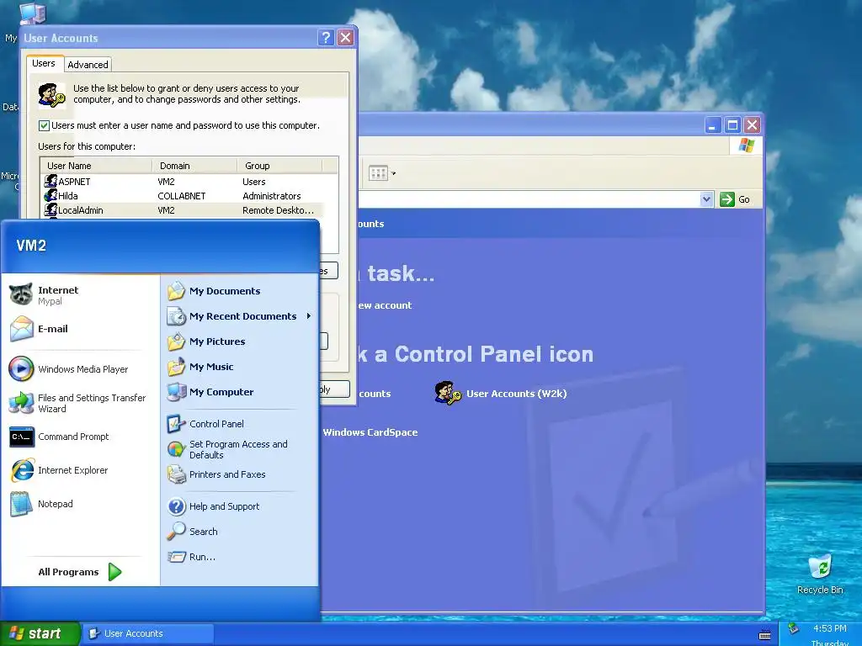Toggle 'Users must enter a user name' checkbox
Viewport: 862px width, 646px height.
pos(44,126)
